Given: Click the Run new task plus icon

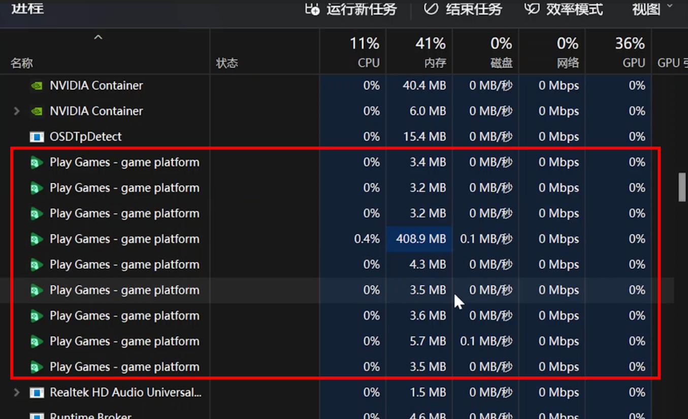Looking at the screenshot, I should click(312, 9).
